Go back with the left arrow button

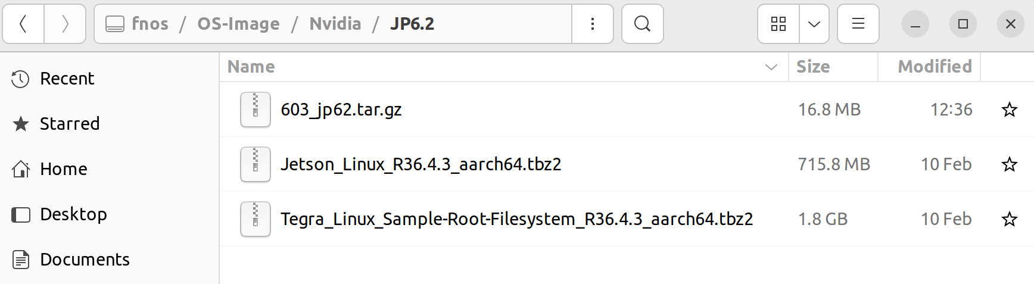pos(23,24)
